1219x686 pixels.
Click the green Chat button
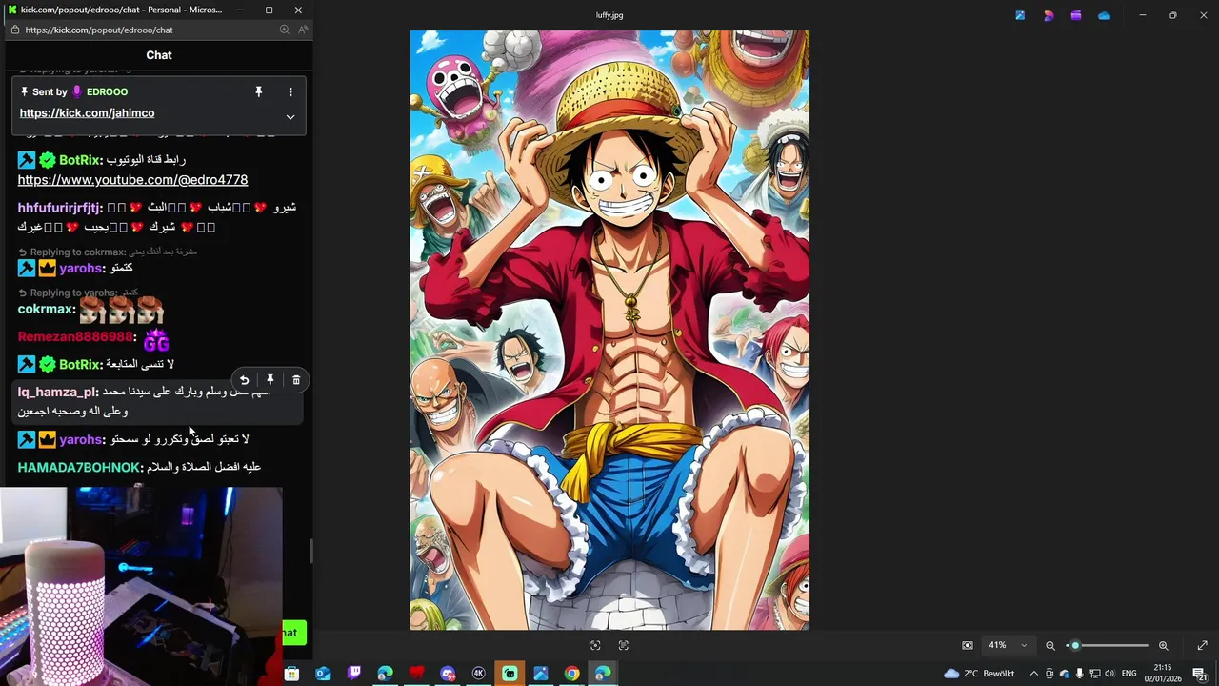coord(292,632)
